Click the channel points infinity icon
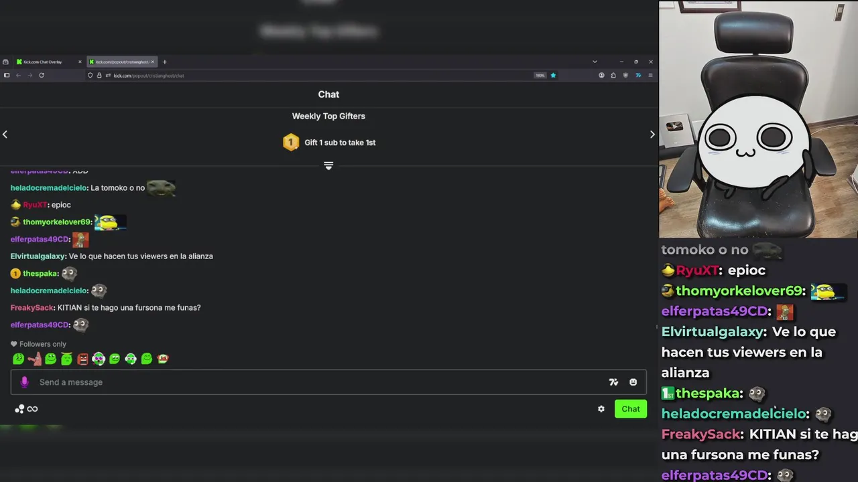This screenshot has height=482, width=858. pos(32,409)
